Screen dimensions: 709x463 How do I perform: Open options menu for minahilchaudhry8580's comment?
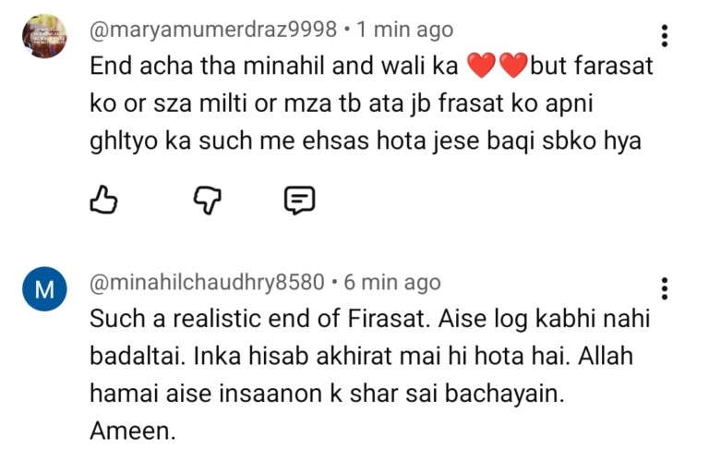tap(664, 288)
